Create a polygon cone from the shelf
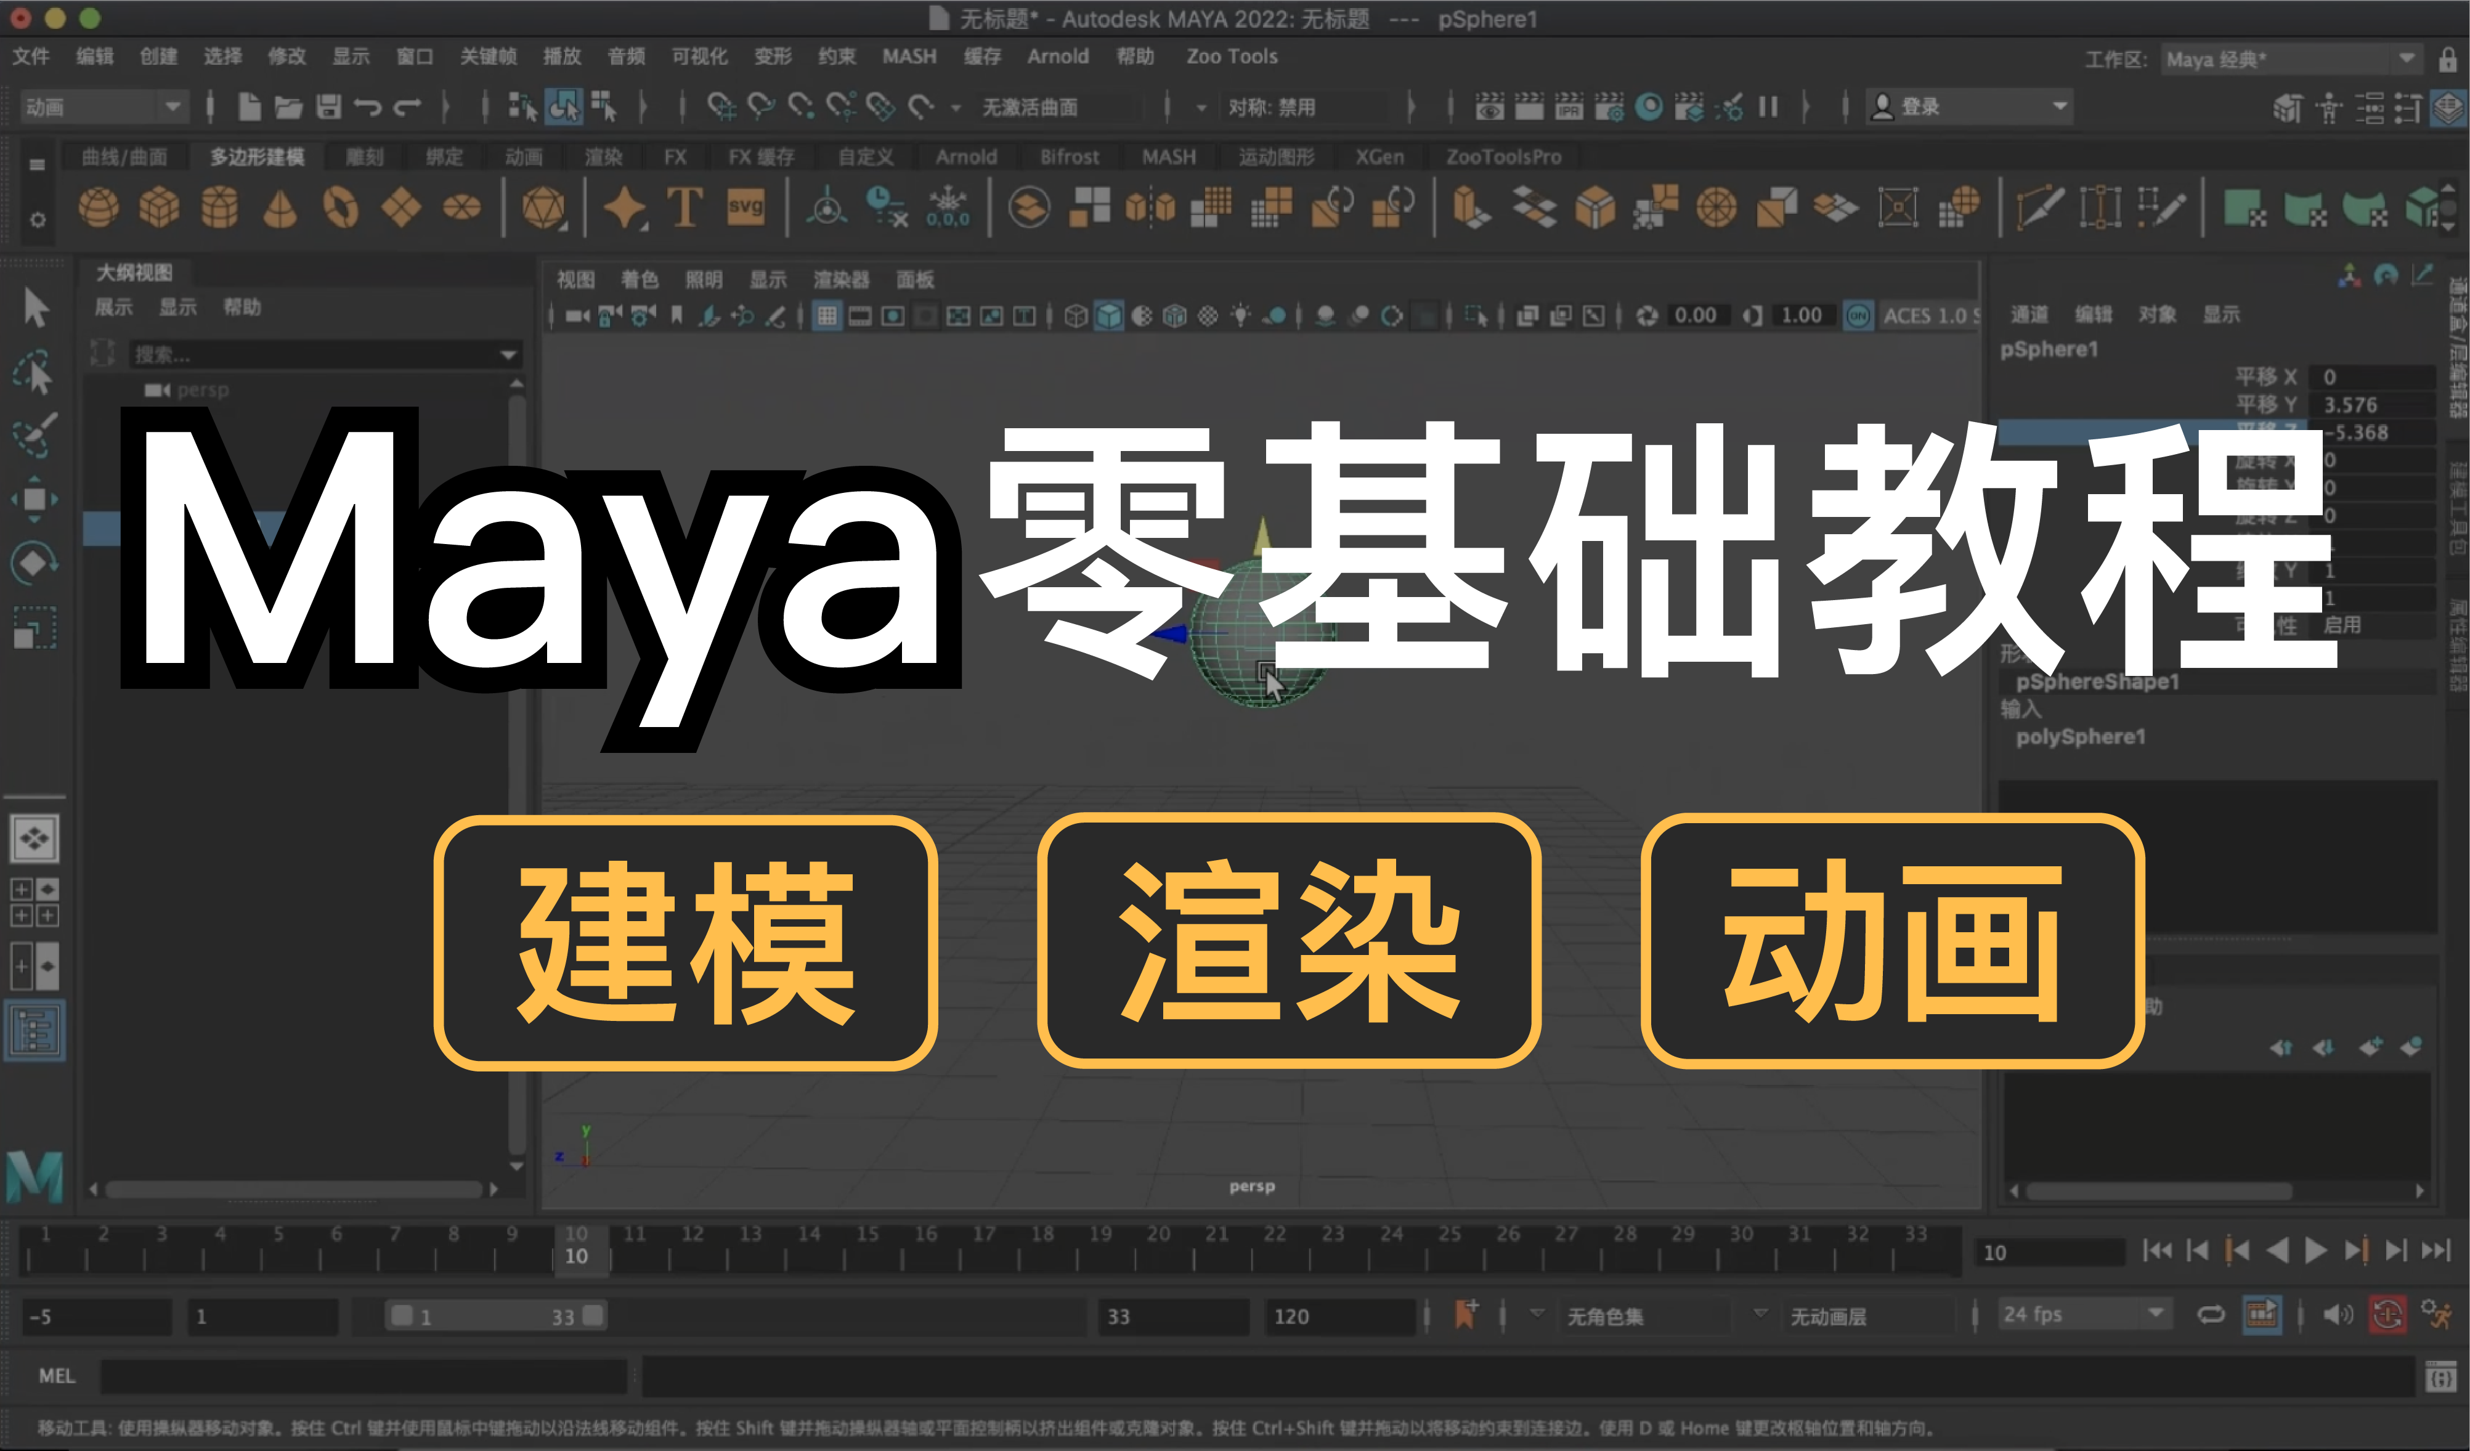This screenshot has width=2470, height=1451. pos(280,208)
